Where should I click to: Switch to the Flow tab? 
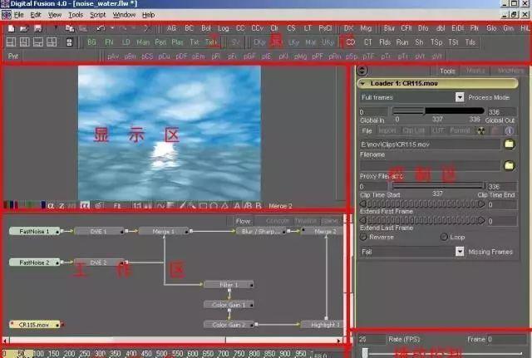pos(243,221)
